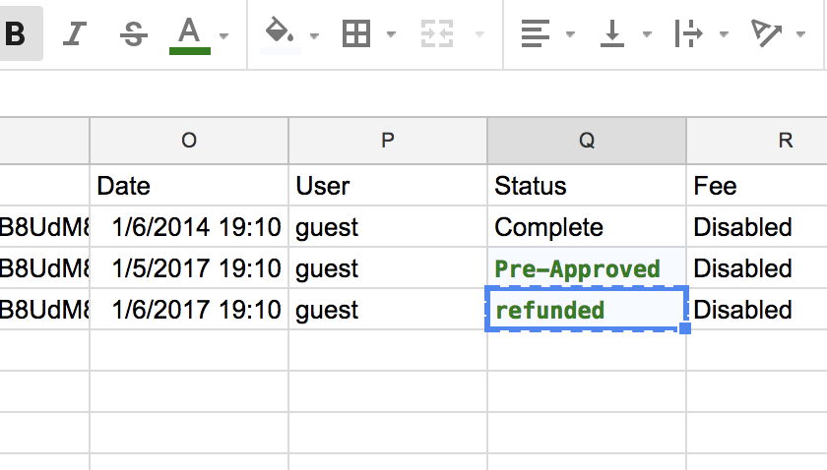Click the green text color underline swatch
Viewport: 827px width, 470px height.
point(189,51)
